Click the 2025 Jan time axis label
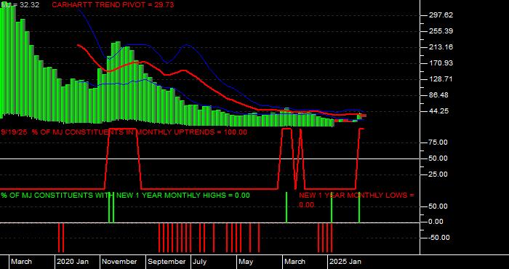The image size is (509, 269). point(345,262)
